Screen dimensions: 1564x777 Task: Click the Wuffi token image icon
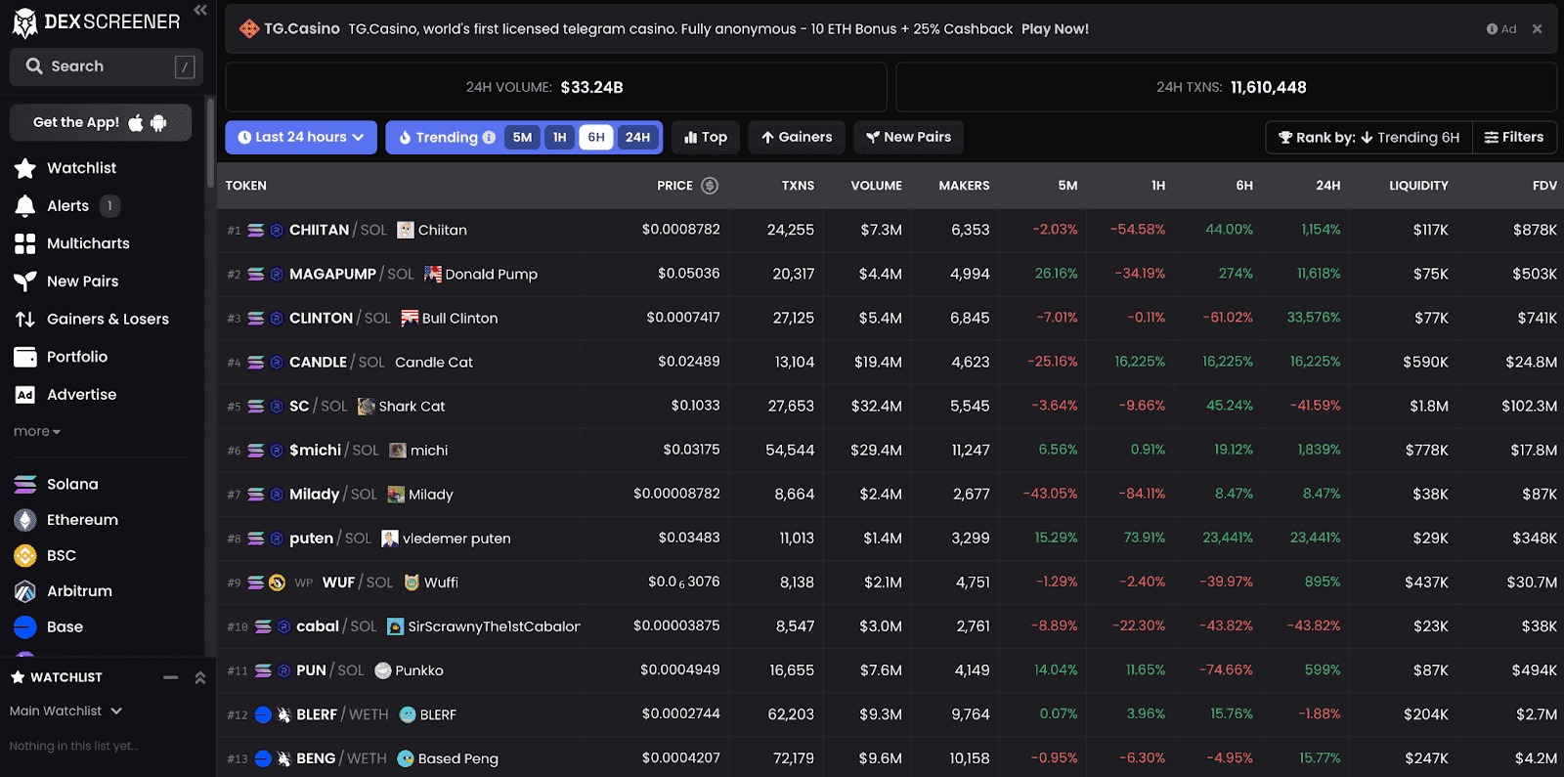click(x=412, y=583)
